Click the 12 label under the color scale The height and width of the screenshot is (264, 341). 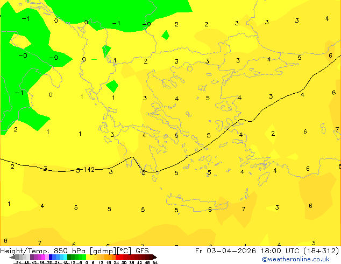click(101, 262)
